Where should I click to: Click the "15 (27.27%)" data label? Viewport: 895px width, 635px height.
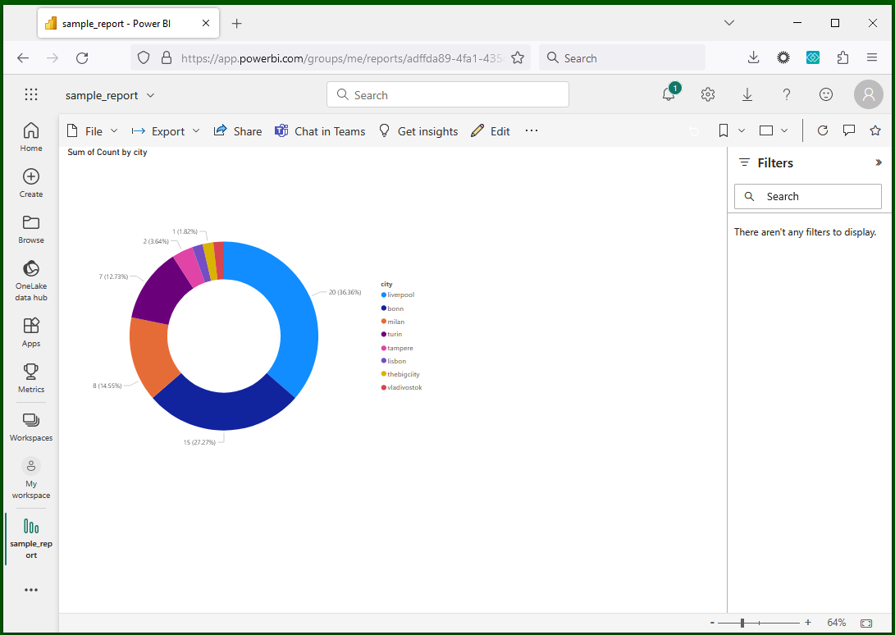click(199, 442)
